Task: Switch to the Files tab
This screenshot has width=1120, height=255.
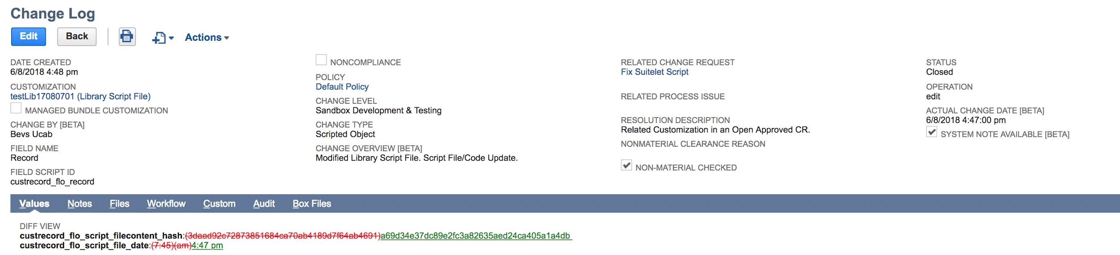Action: [x=120, y=204]
